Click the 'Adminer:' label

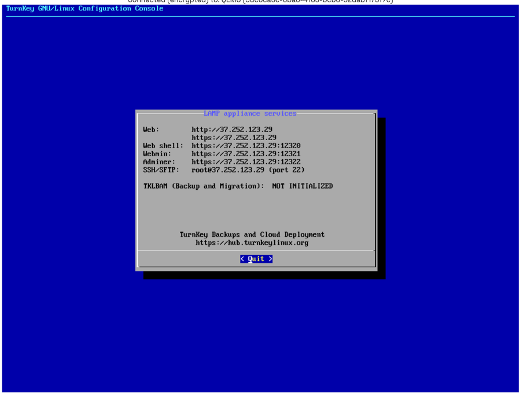coord(159,162)
